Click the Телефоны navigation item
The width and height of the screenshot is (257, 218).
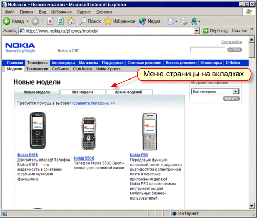click(38, 63)
